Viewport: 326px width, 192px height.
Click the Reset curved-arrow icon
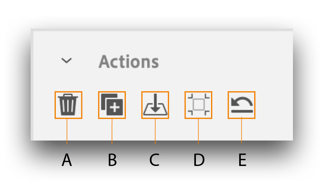(241, 105)
